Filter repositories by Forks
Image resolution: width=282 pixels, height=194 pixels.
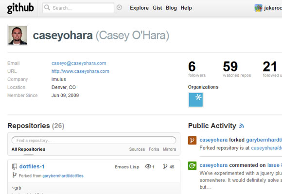pyautogui.click(x=154, y=149)
